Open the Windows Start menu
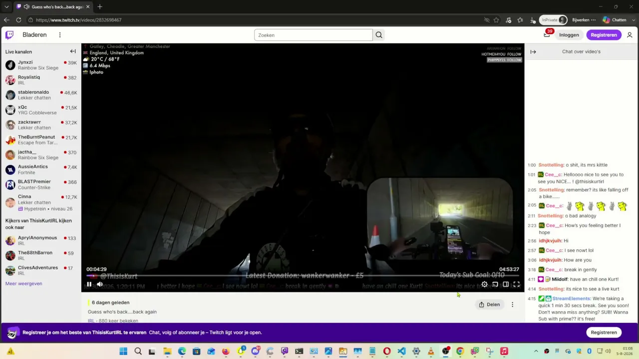 pyautogui.click(x=123, y=352)
